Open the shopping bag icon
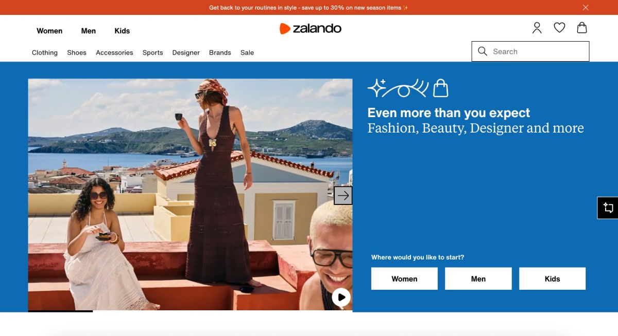The width and height of the screenshot is (618, 336). [582, 28]
